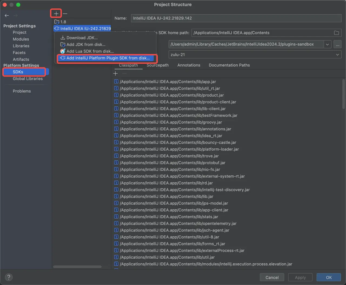Select the bouncy-castle.jar row
Image resolution: width=346 pixels, height=285 pixels.
[227, 142]
